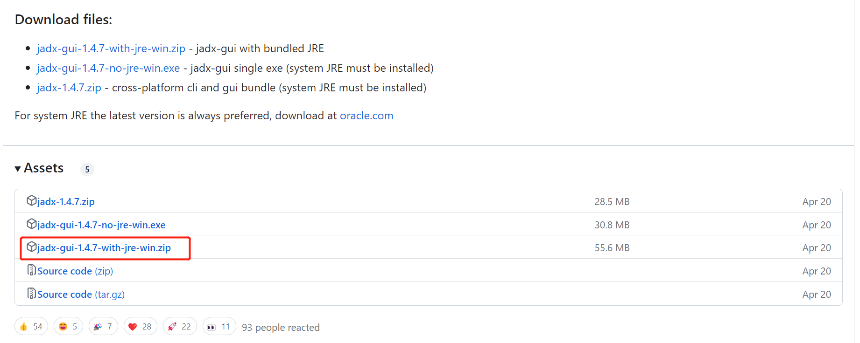Viewport: 860px width, 343px height.
Task: Toggle the rocket reaction
Action: (179, 327)
